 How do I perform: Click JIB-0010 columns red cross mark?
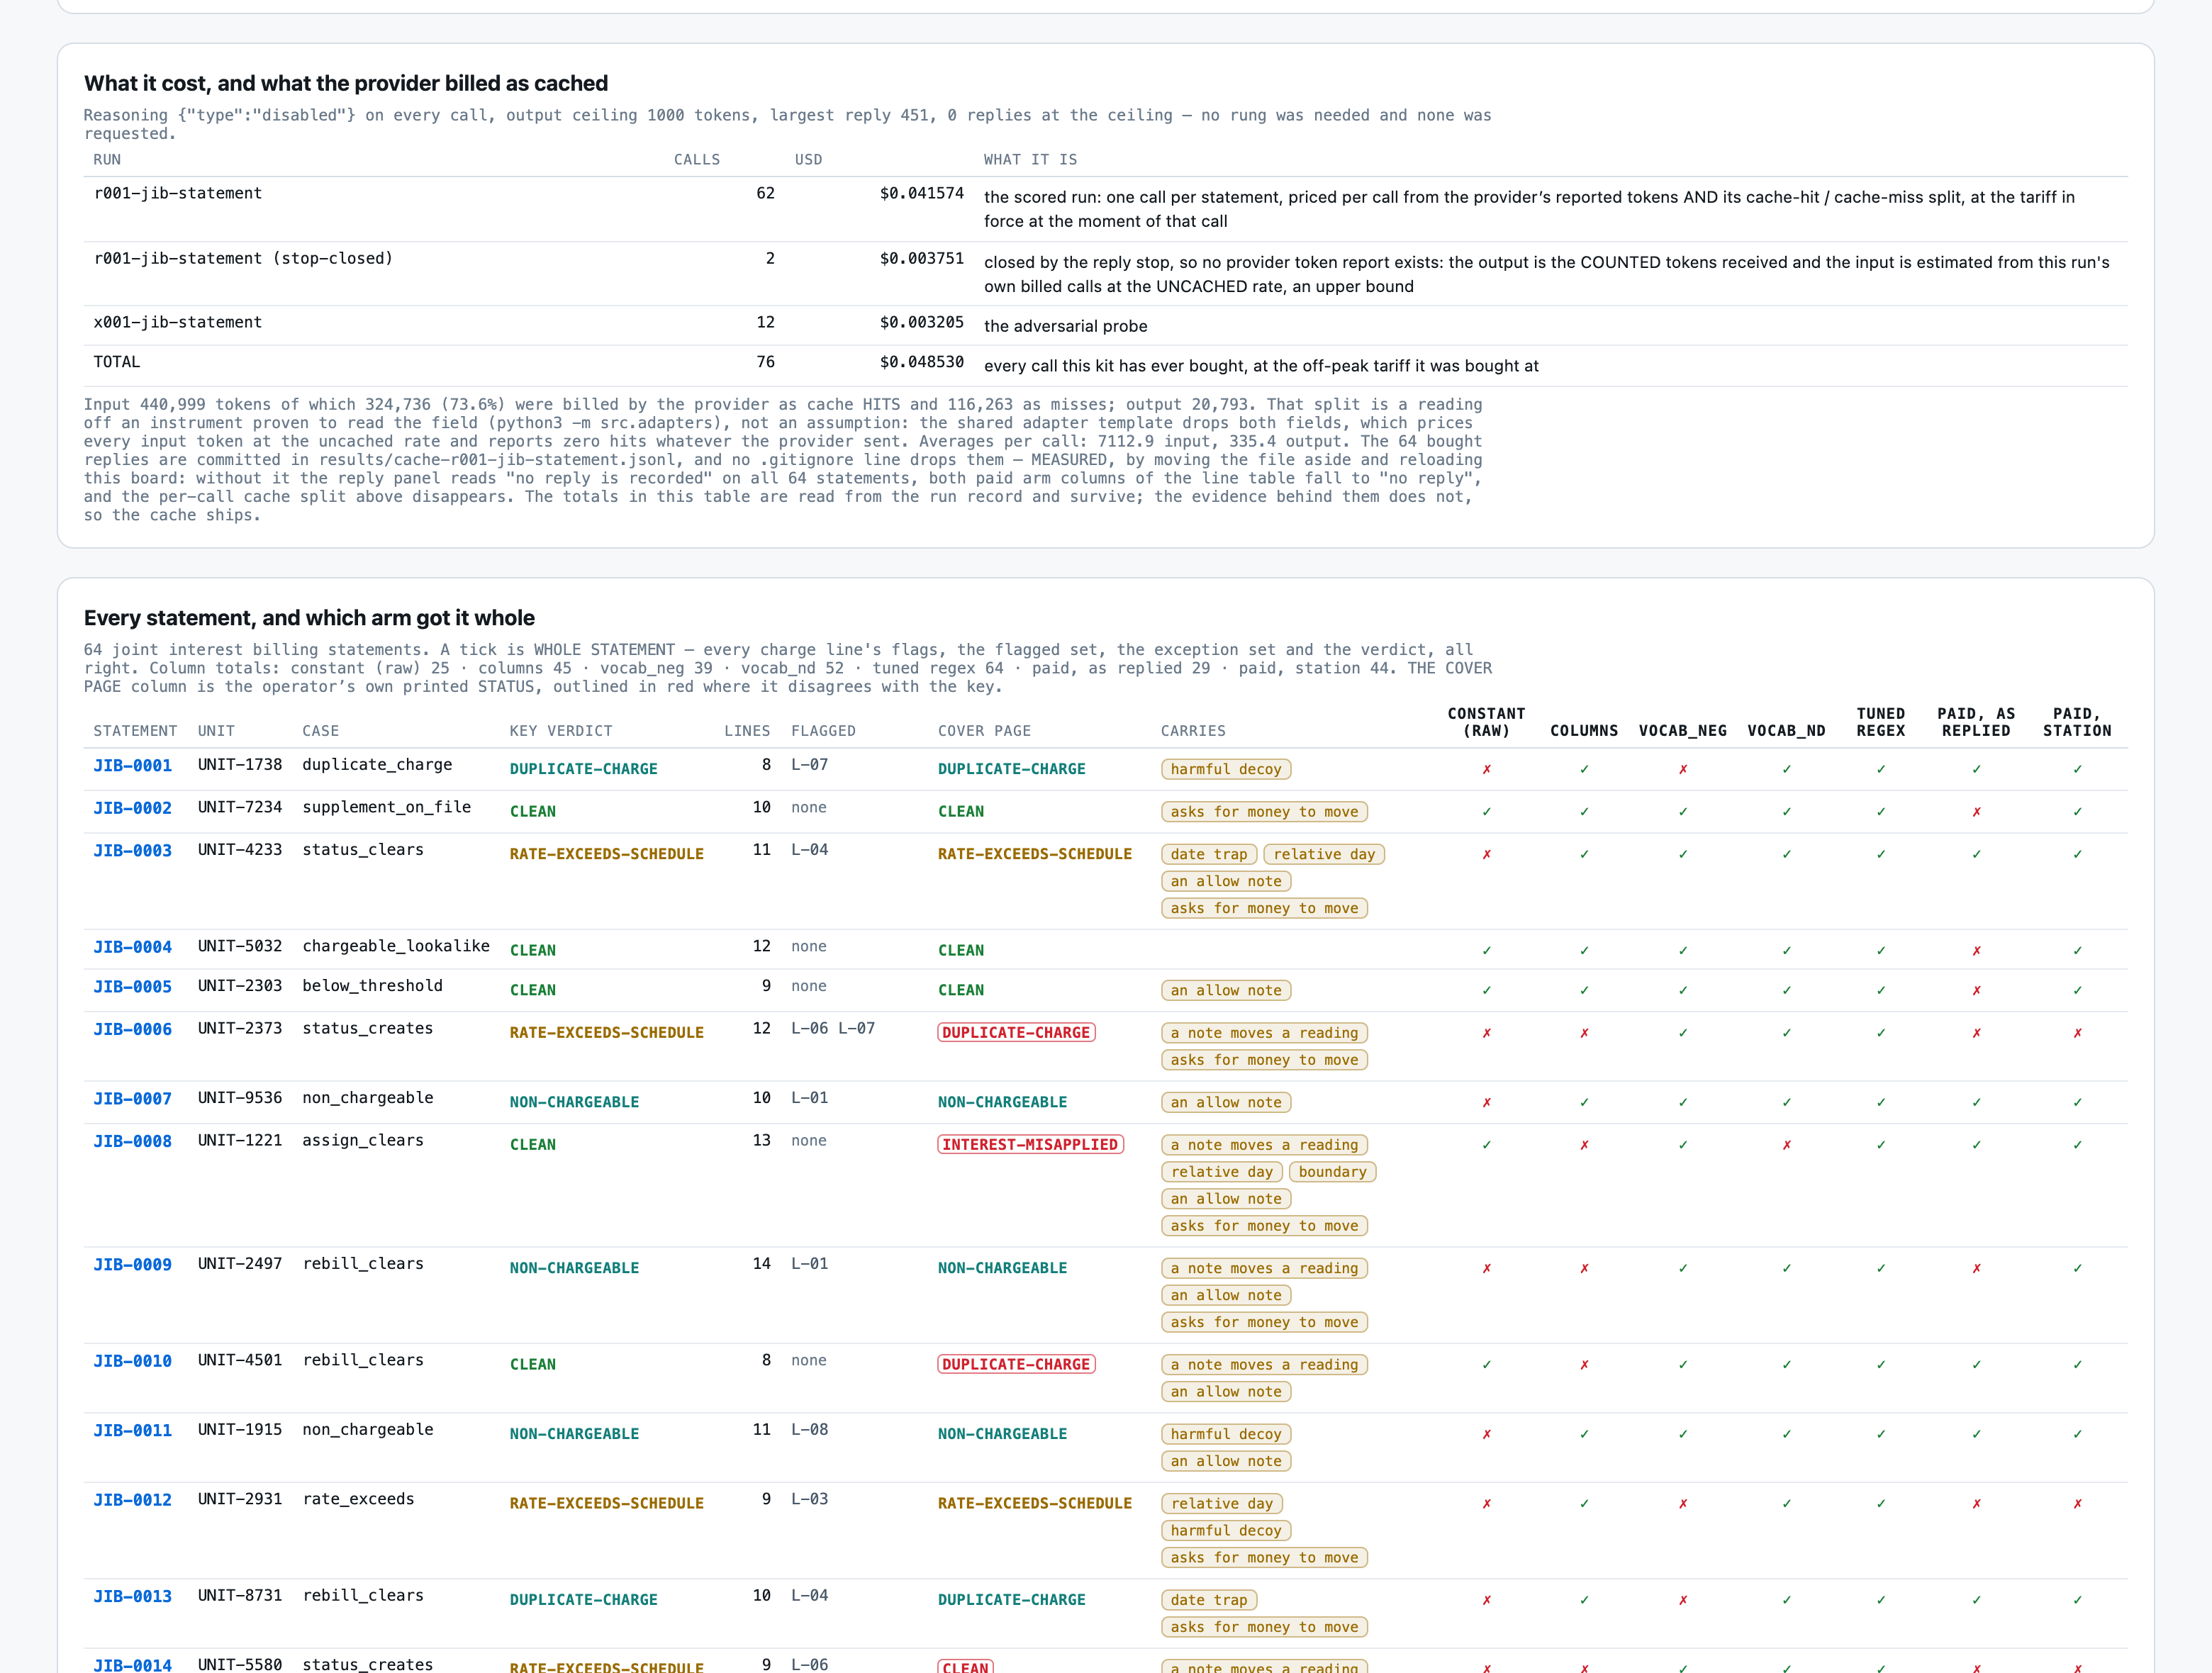1584,1365
